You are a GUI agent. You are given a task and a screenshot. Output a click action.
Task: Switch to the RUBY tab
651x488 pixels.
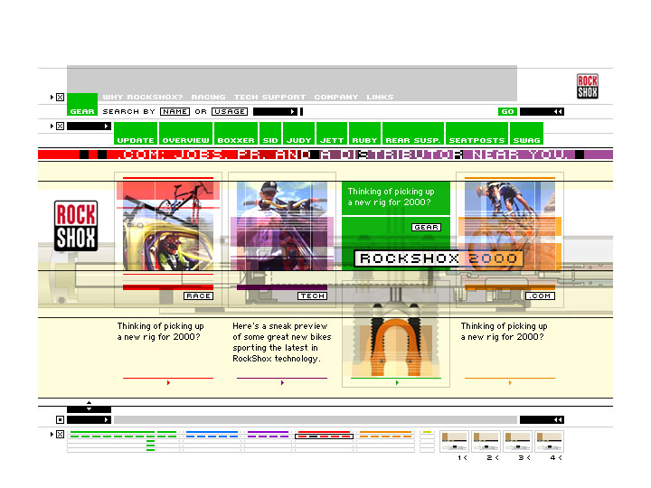[x=365, y=134]
